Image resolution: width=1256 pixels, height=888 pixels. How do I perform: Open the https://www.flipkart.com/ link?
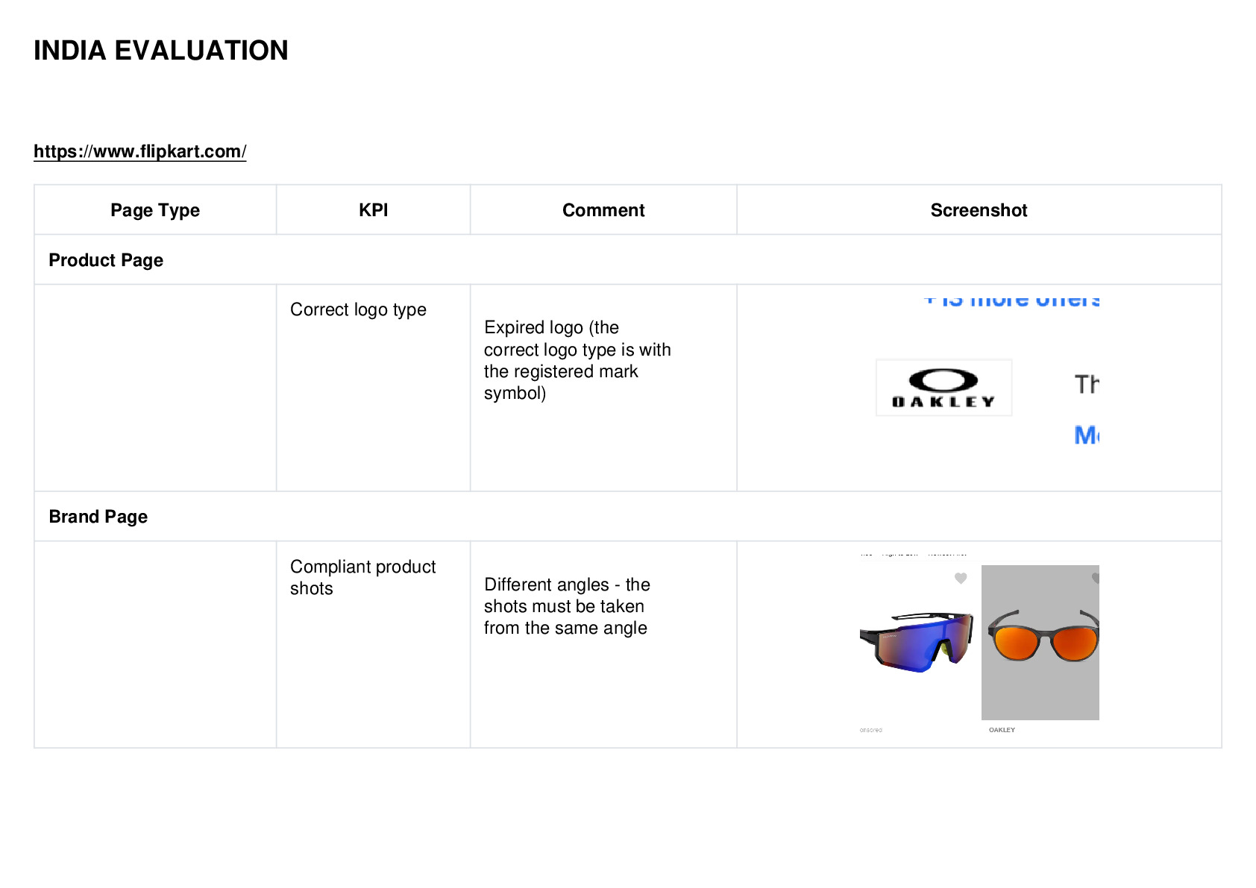pos(140,151)
